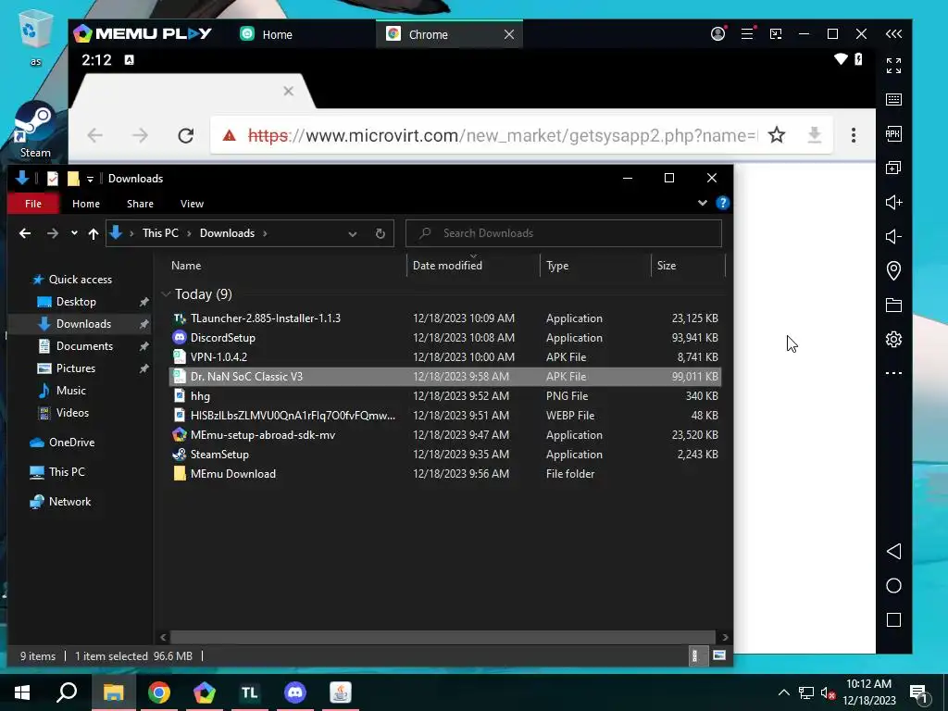
Task: Toggle MEmu fullscreen mode icon
Action: click(x=893, y=66)
